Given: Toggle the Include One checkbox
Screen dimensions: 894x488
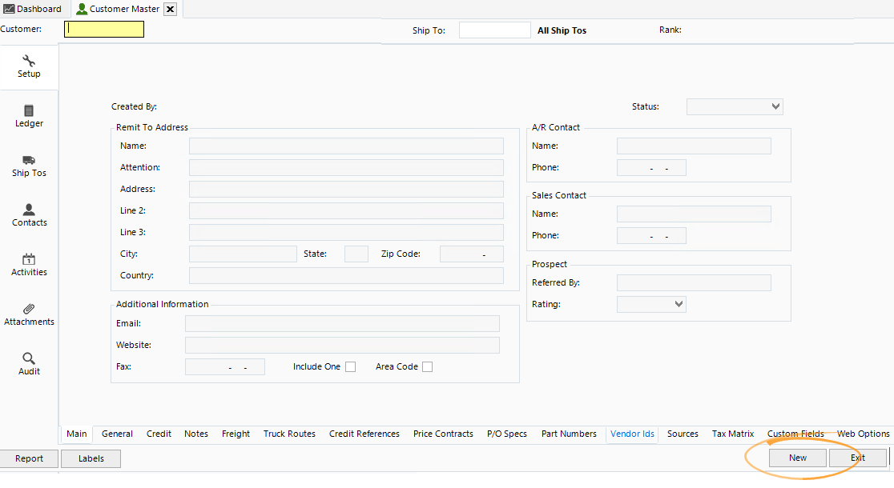Looking at the screenshot, I should click(350, 367).
